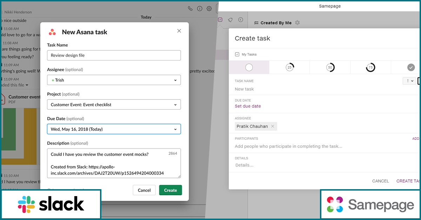421x220 pixels.
Task: Select the 75% progress option
Action: point(370,67)
